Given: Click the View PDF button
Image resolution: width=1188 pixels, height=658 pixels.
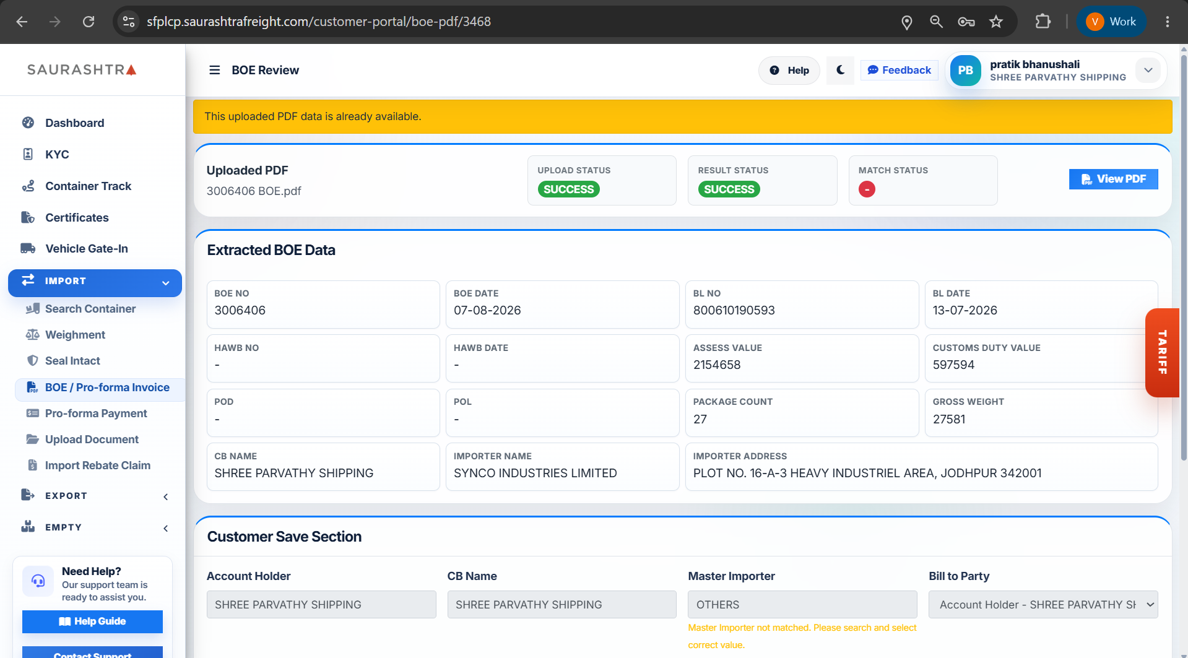Looking at the screenshot, I should tap(1113, 179).
